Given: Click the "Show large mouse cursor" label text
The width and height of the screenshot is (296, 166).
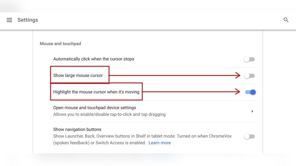Looking at the screenshot, I should pos(78,75).
